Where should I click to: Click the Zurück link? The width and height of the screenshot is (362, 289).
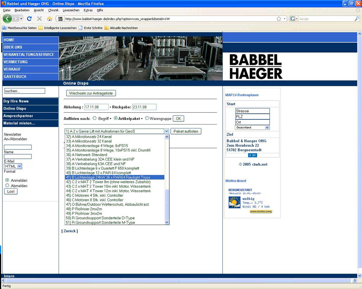tap(69, 231)
